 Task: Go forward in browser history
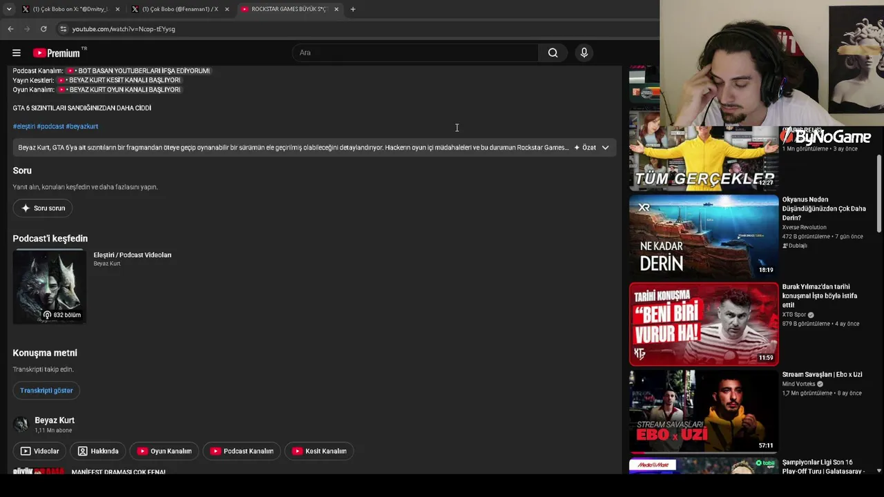[x=27, y=29]
